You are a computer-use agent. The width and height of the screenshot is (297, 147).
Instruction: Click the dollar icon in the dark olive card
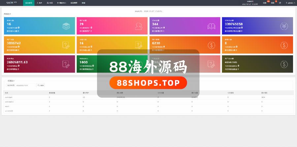284,64
